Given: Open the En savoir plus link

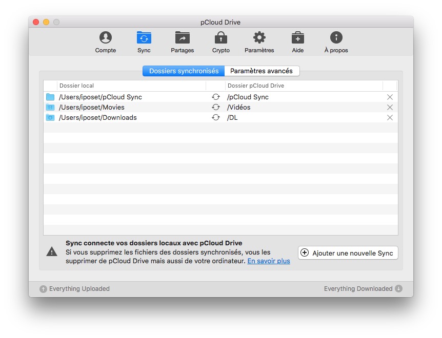Looking at the screenshot, I should click(269, 261).
